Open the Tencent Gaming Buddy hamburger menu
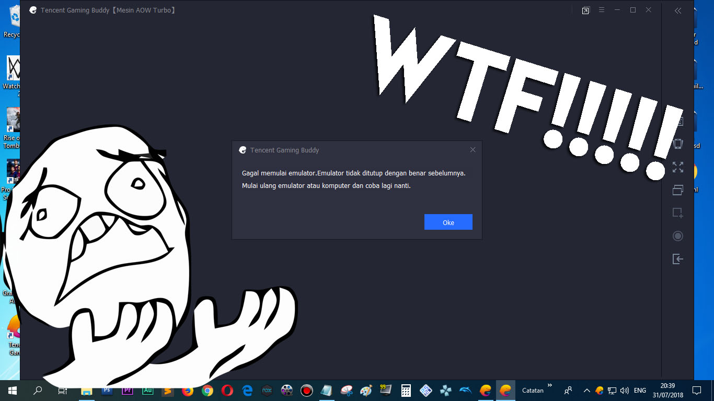 (x=602, y=10)
